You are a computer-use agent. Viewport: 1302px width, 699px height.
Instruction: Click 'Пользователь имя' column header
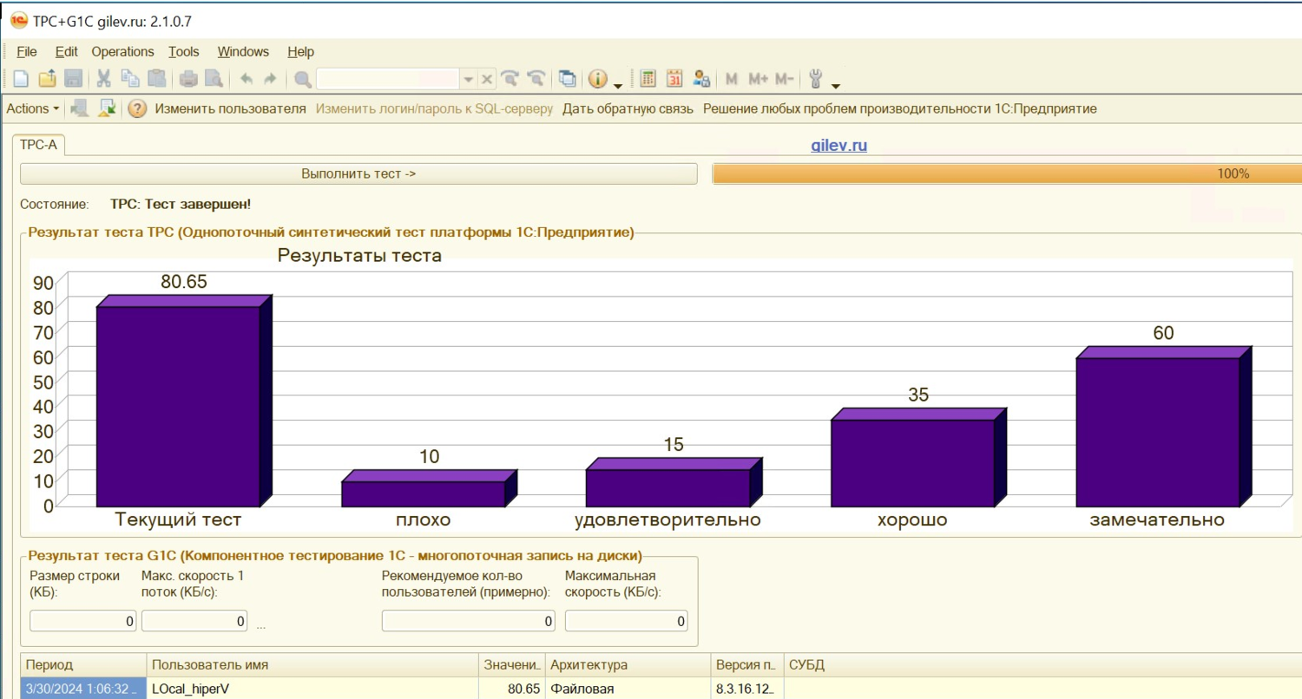(312, 664)
